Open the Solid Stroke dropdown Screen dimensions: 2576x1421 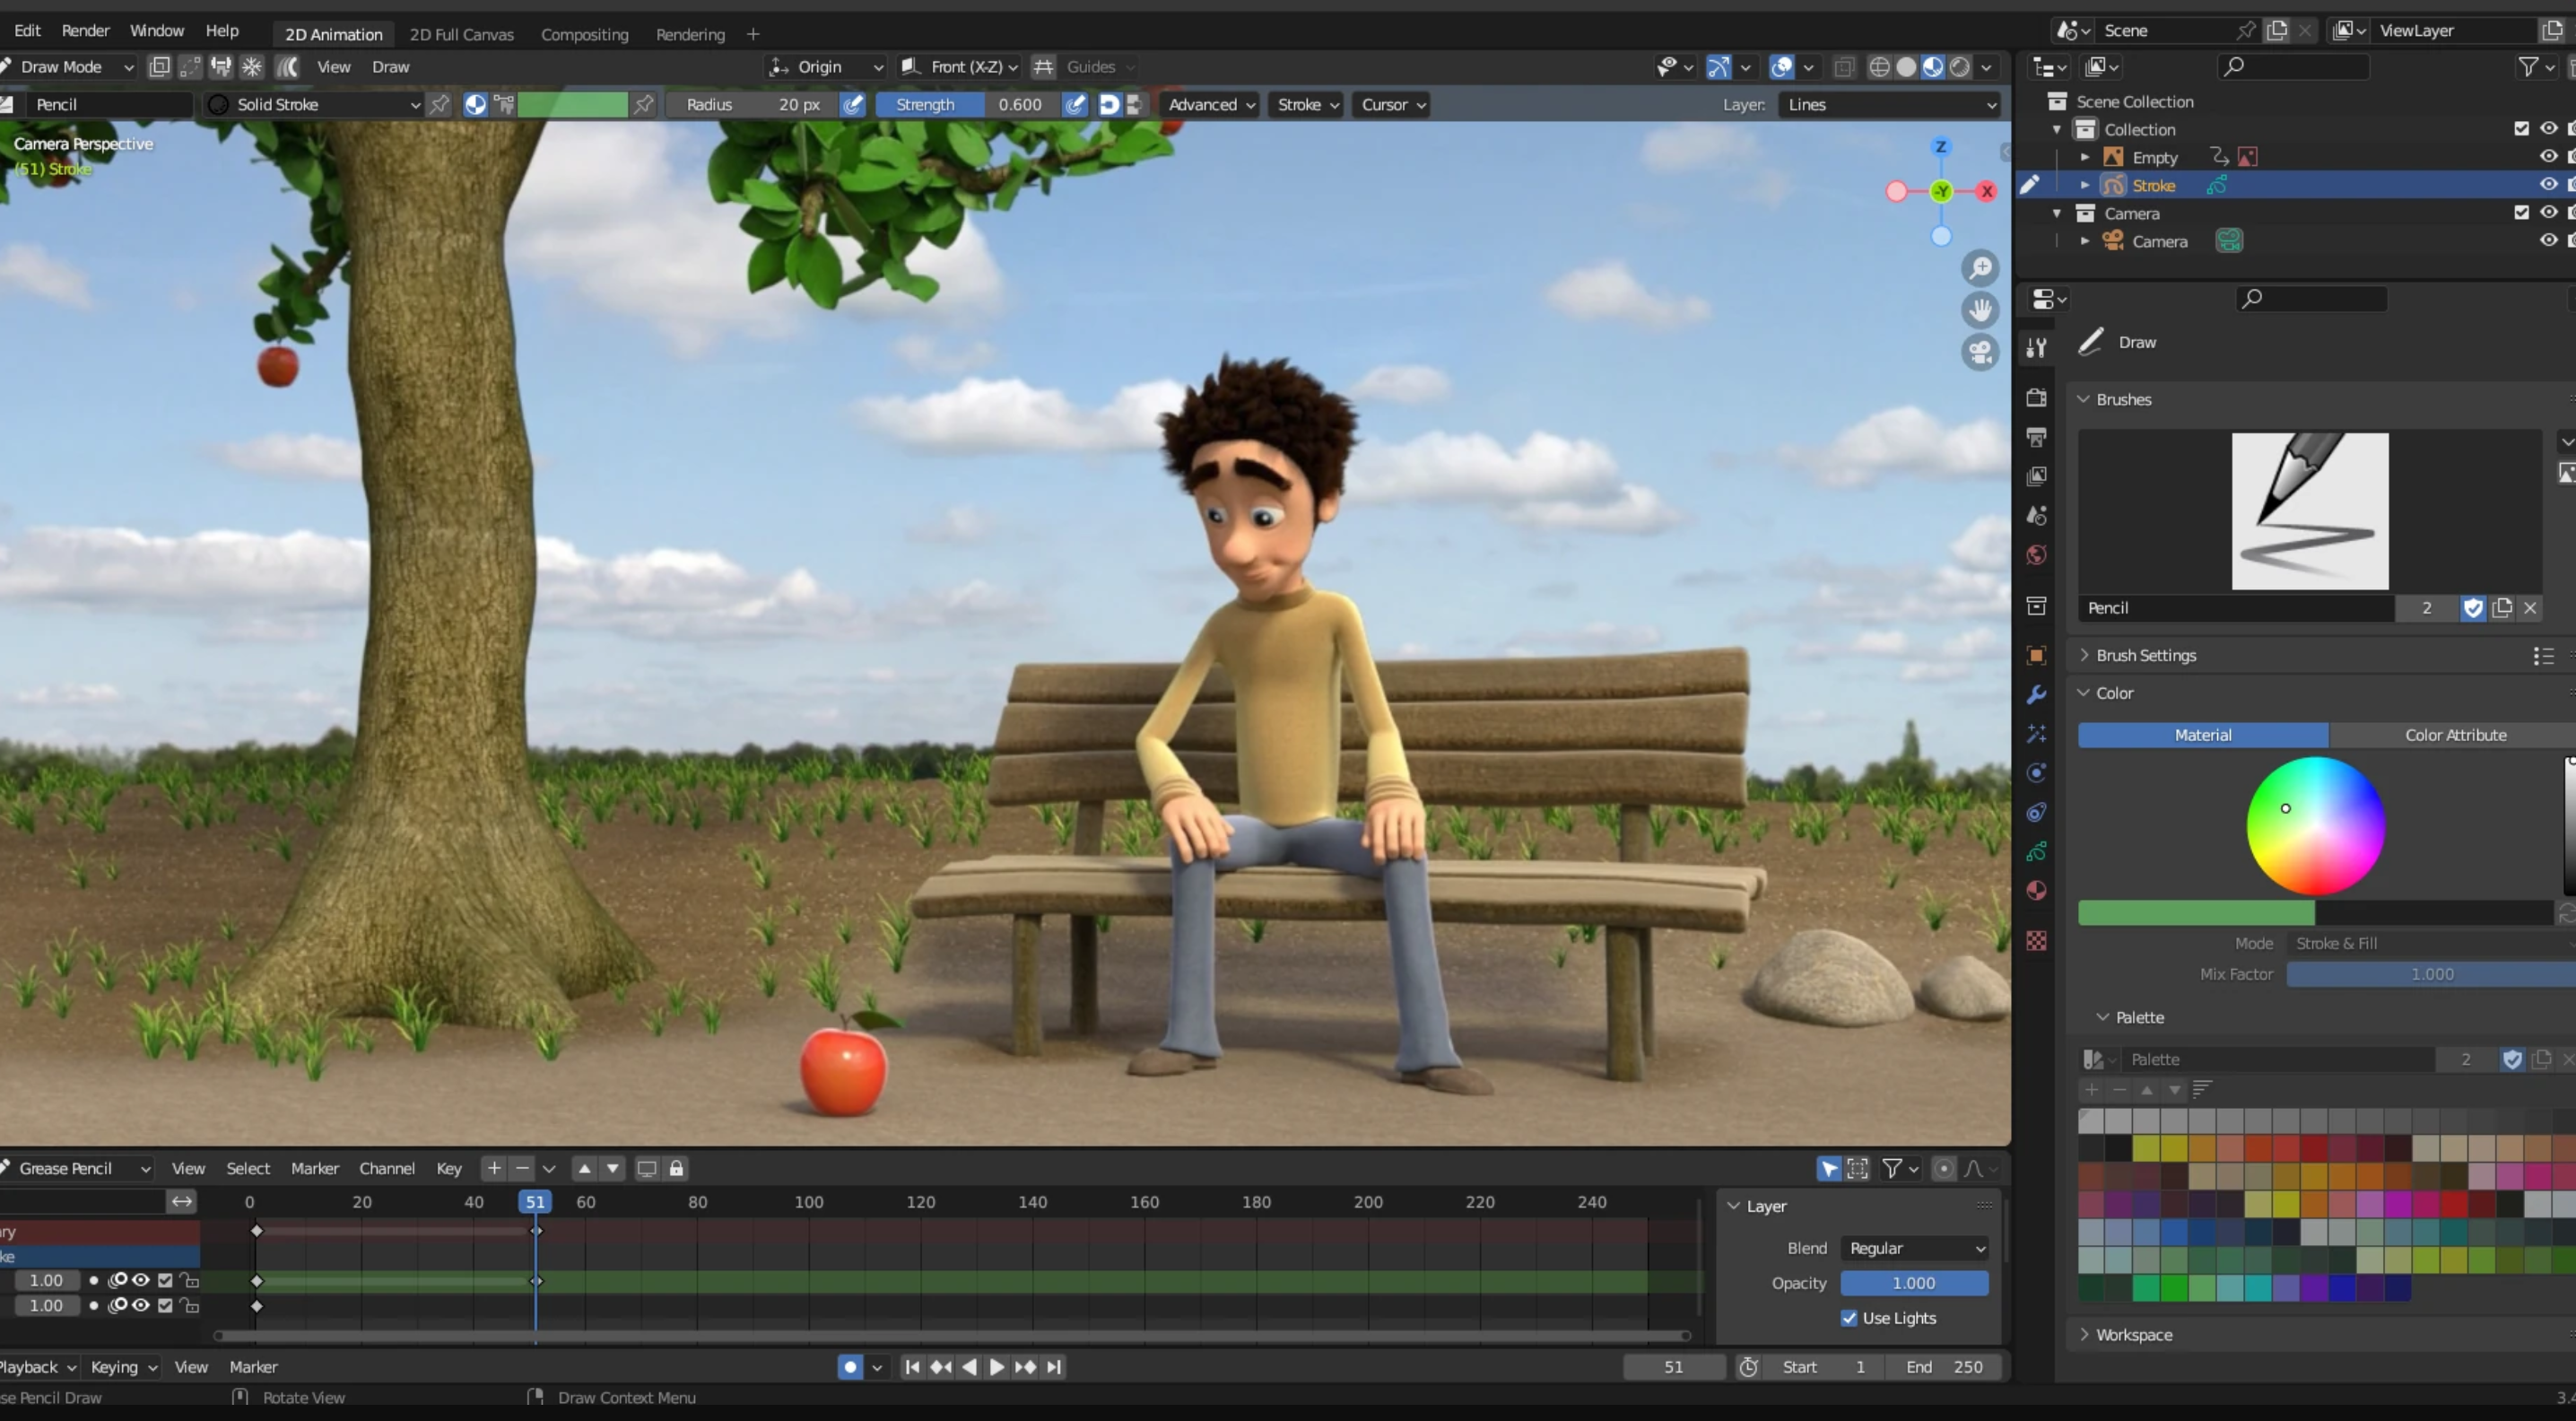pos(312,104)
